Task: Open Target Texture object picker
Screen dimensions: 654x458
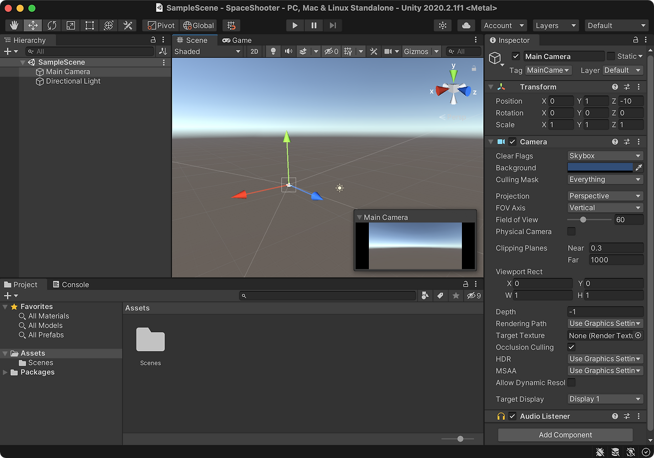Action: [638, 335]
